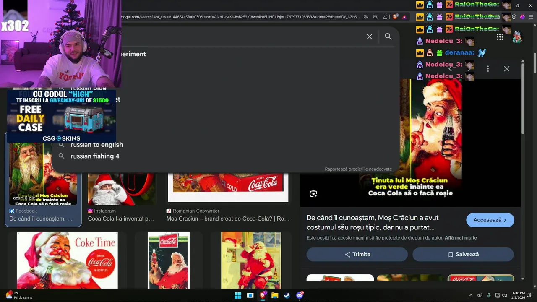Screen dimensions: 537x302
Task: Click the large Santa preview image
Action: tap(410, 143)
